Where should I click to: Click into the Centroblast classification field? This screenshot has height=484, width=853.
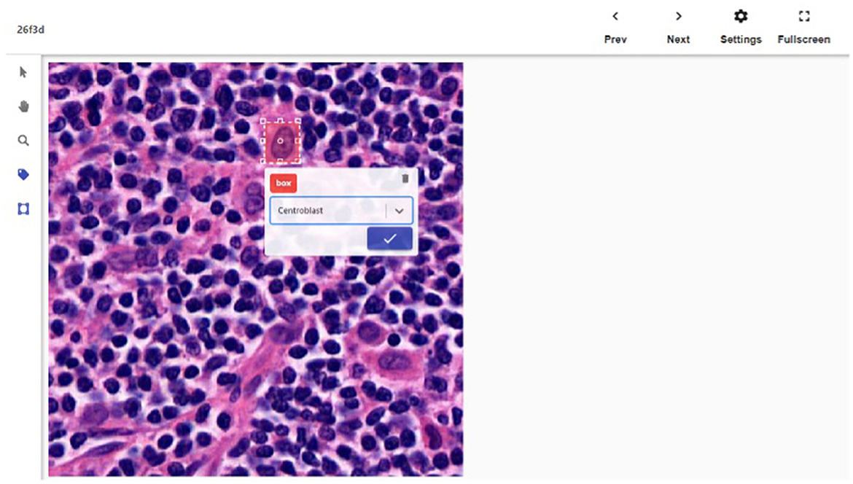tap(341, 211)
